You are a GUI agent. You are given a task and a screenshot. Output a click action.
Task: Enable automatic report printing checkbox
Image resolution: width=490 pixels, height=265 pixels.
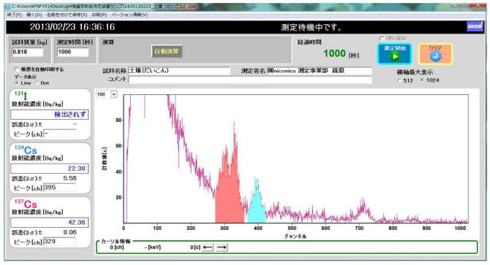pyautogui.click(x=17, y=69)
